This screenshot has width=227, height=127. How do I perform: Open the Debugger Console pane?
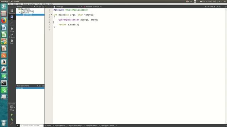click(107, 126)
